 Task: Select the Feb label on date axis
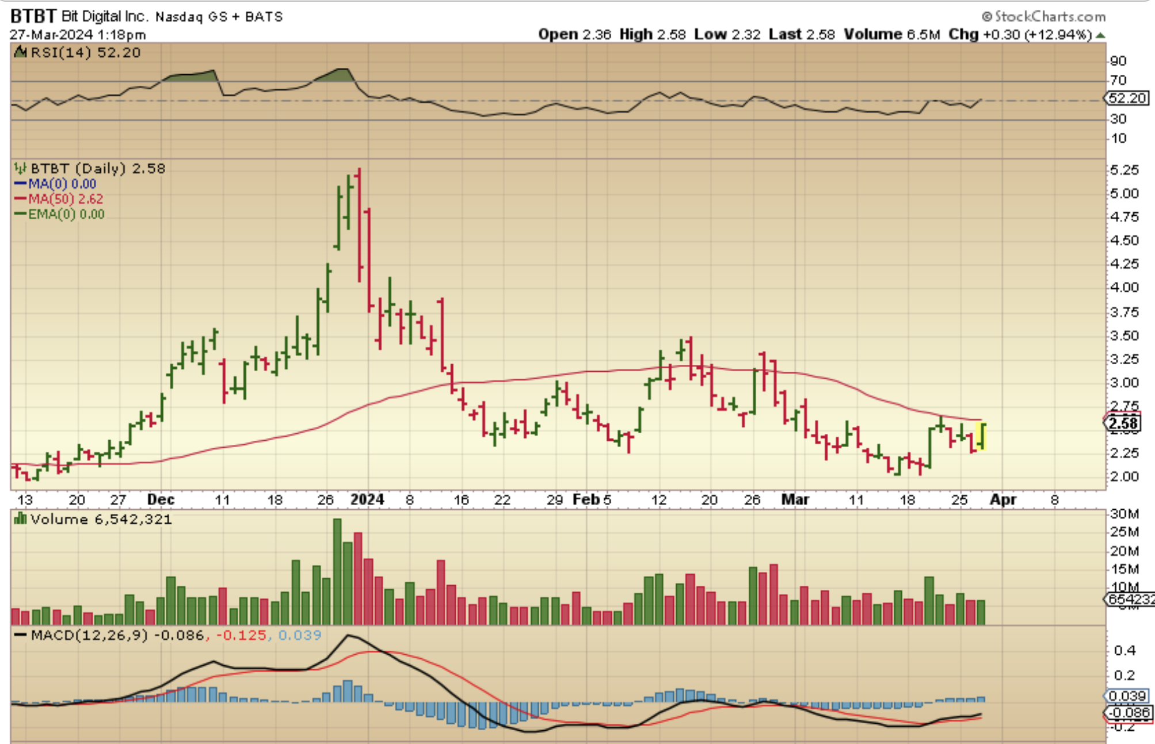tap(586, 499)
